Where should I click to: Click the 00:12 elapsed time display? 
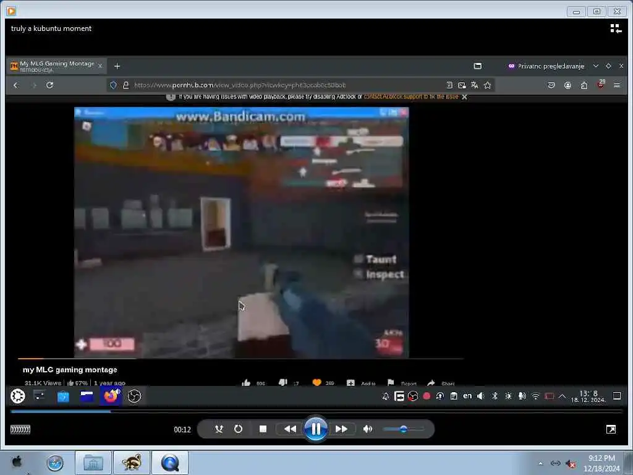pos(182,430)
